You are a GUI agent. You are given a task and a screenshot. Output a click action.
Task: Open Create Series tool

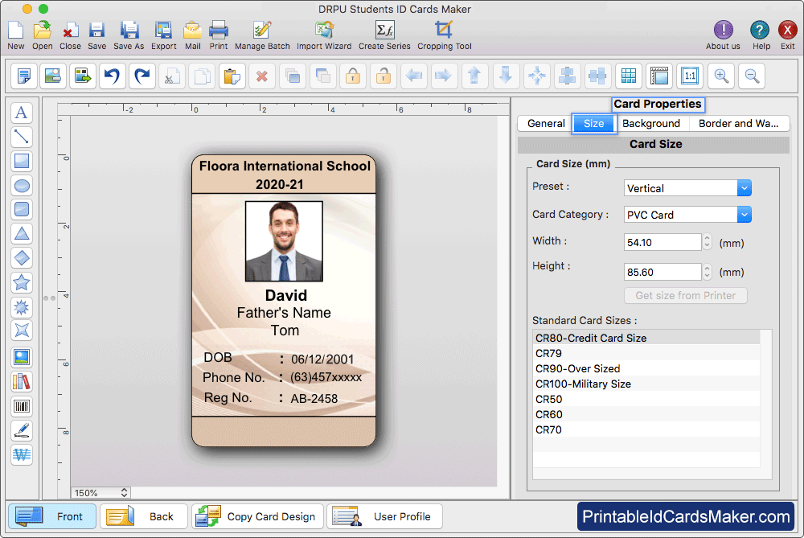pyautogui.click(x=384, y=35)
